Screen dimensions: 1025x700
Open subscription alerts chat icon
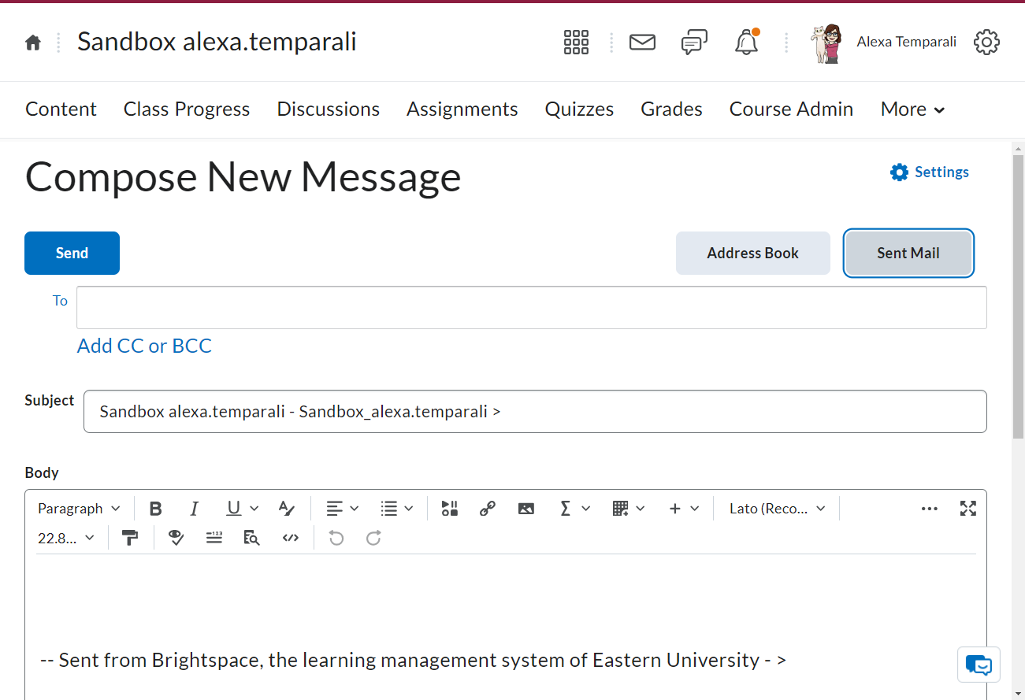pos(694,43)
